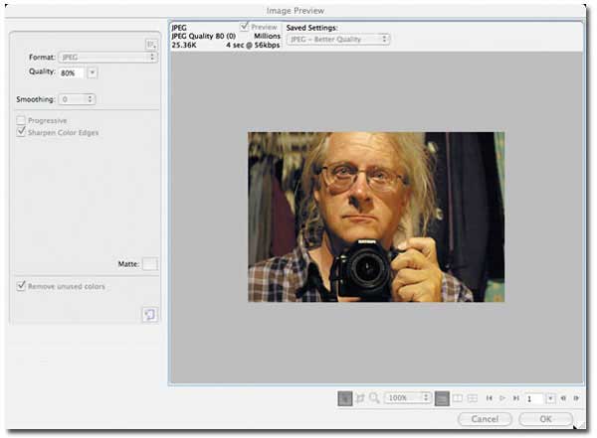Toggle Sharpen Color Edges checkbox
Viewport: 597px width, 438px height.
coord(21,132)
